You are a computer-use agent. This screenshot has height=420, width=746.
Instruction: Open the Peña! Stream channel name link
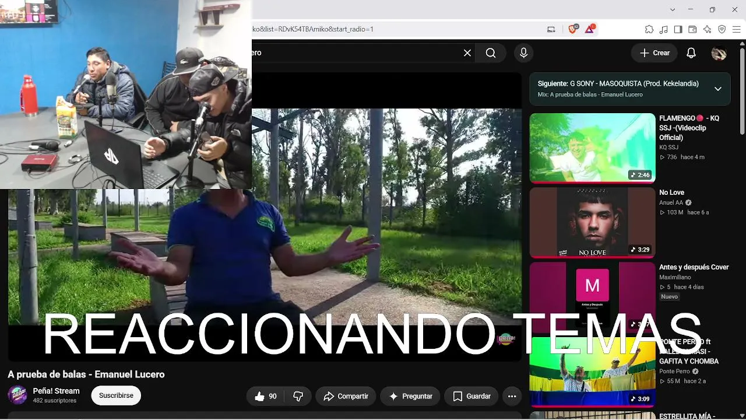click(56, 391)
